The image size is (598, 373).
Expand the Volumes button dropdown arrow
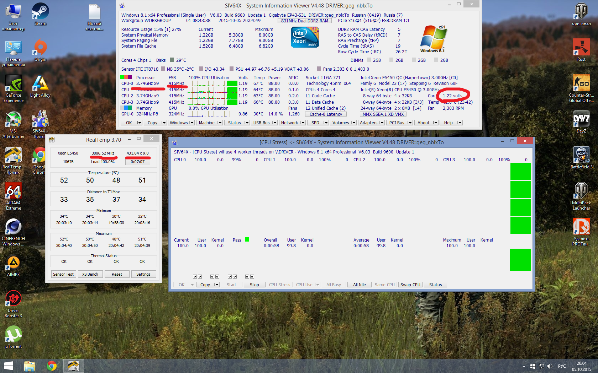point(353,123)
